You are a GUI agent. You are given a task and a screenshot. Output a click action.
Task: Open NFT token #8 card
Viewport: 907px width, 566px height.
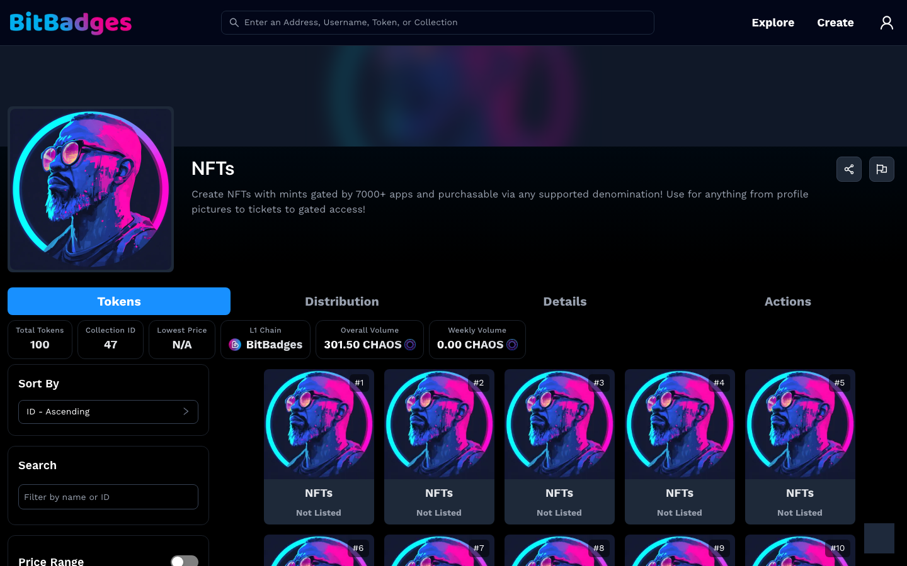pyautogui.click(x=559, y=551)
